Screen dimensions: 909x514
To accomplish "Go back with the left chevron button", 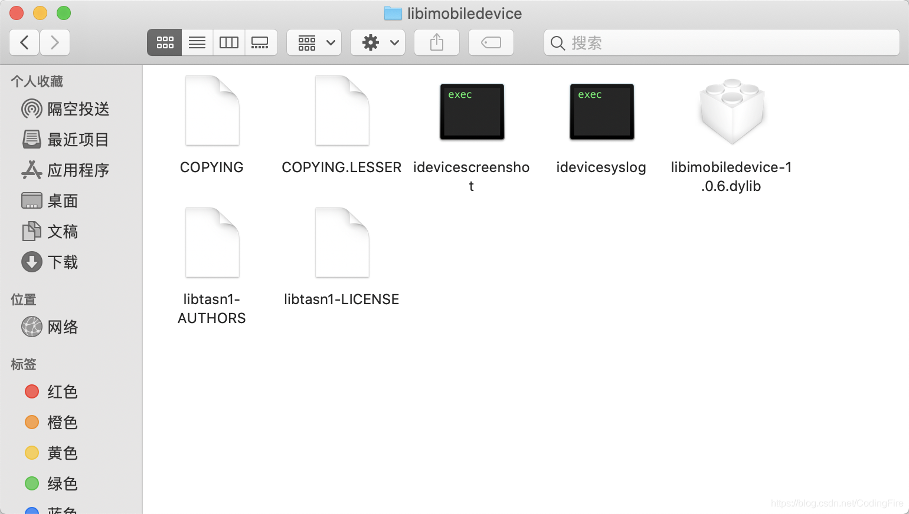I will click(25, 42).
